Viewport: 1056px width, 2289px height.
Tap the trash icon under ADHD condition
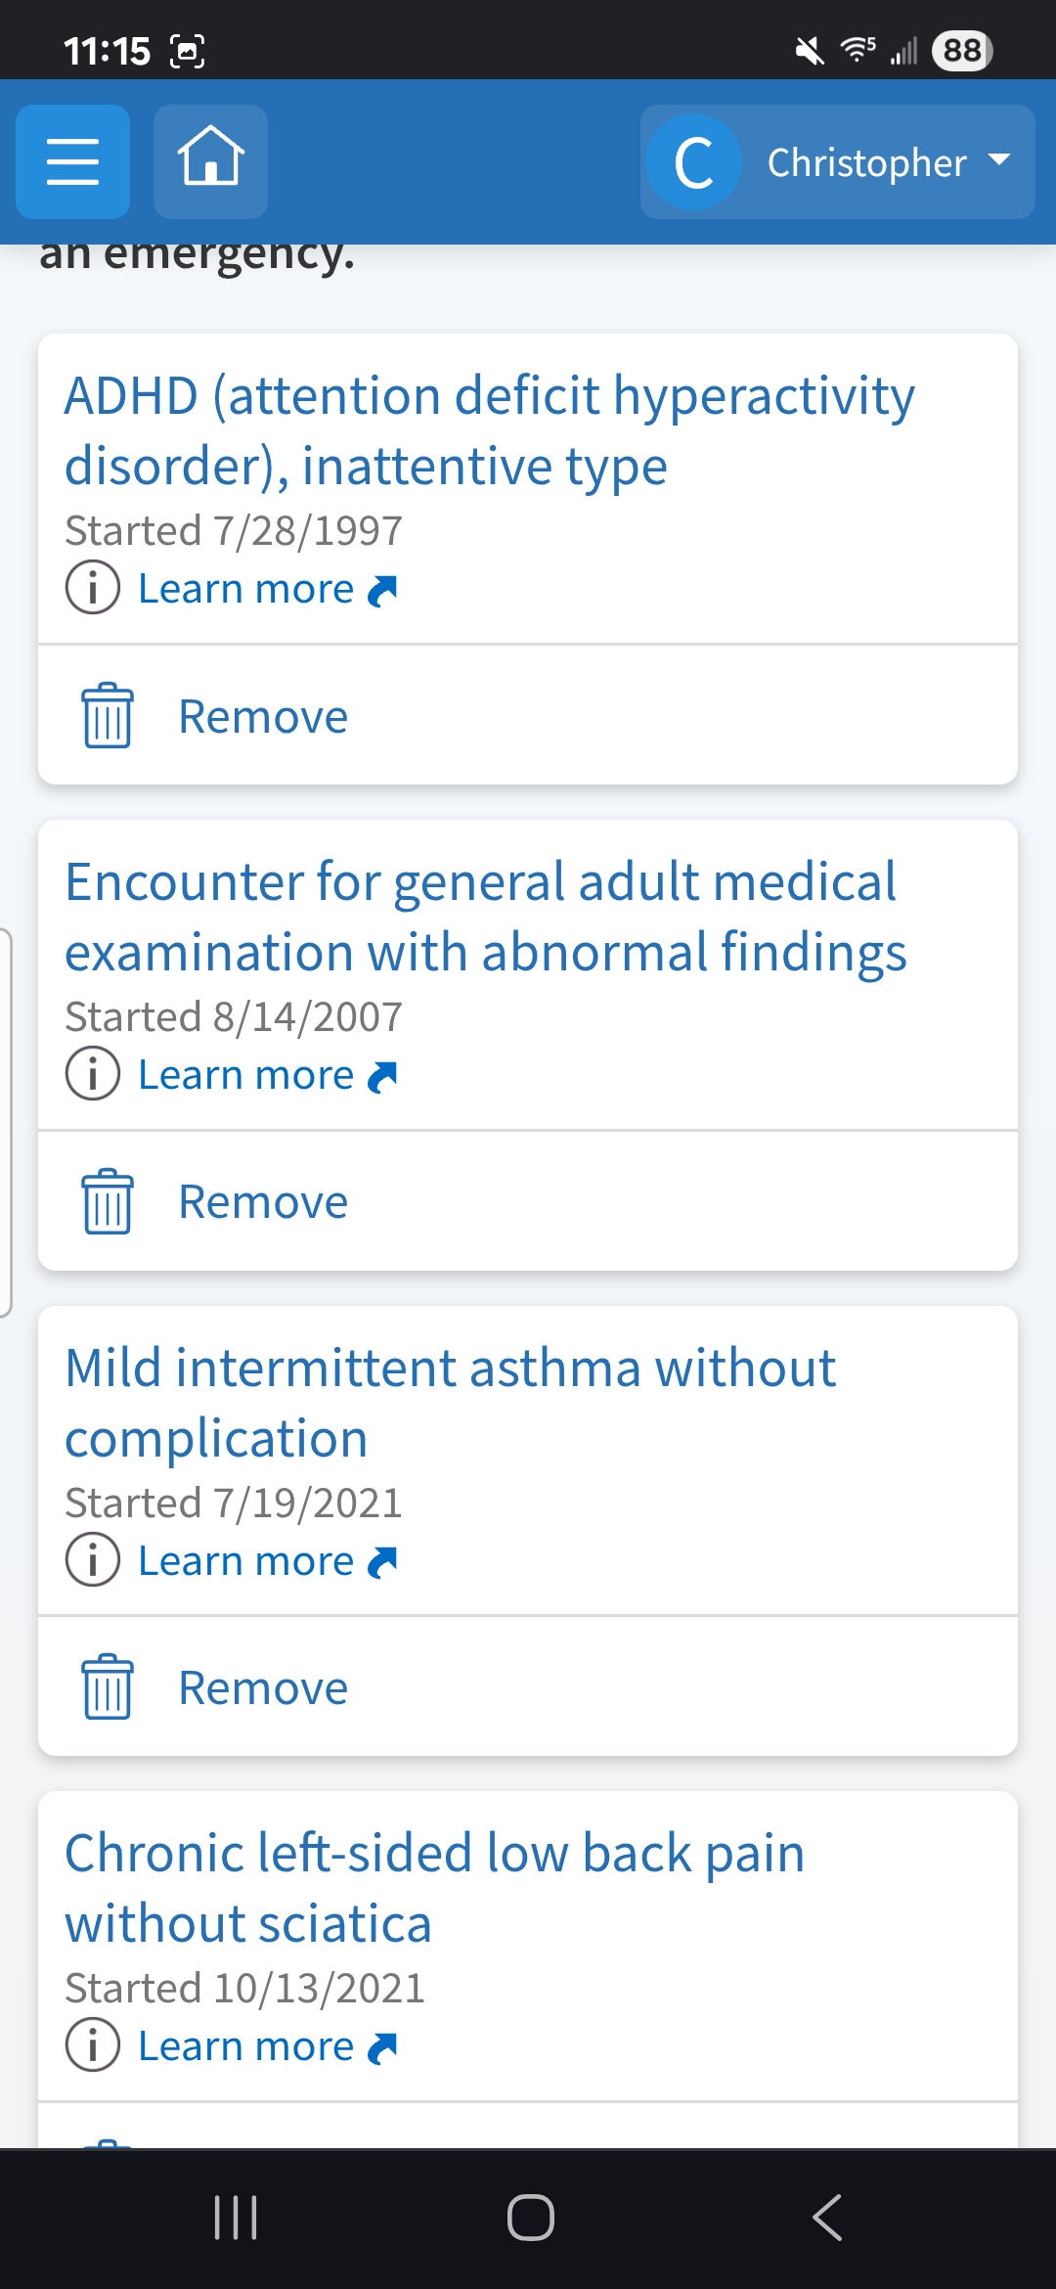107,716
